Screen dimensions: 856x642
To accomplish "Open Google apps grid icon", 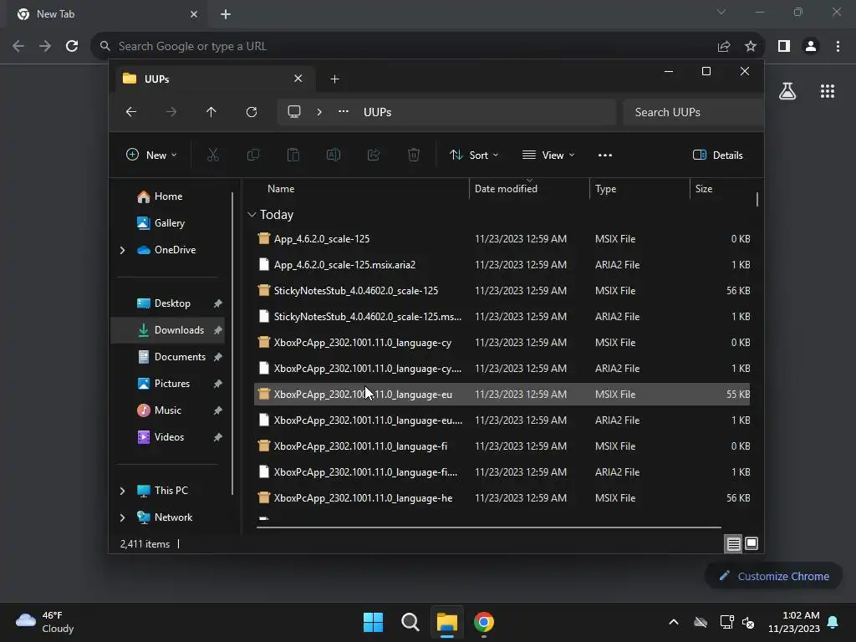I will coord(828,91).
